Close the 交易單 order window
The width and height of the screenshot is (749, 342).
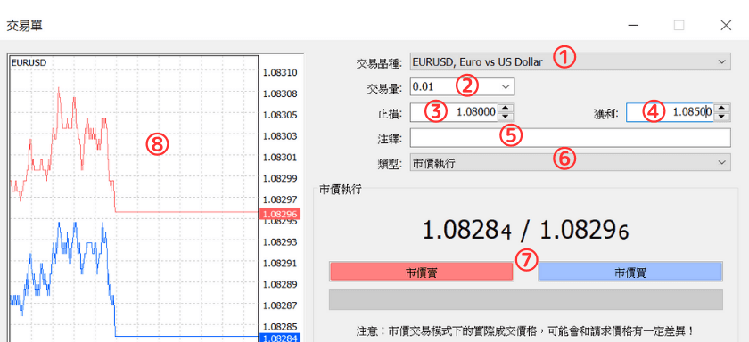coord(726,25)
